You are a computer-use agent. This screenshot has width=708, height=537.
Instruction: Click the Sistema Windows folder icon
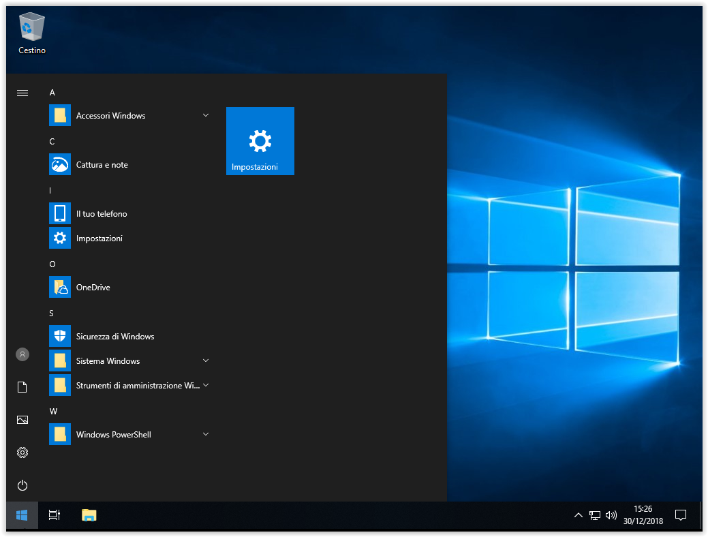point(59,360)
